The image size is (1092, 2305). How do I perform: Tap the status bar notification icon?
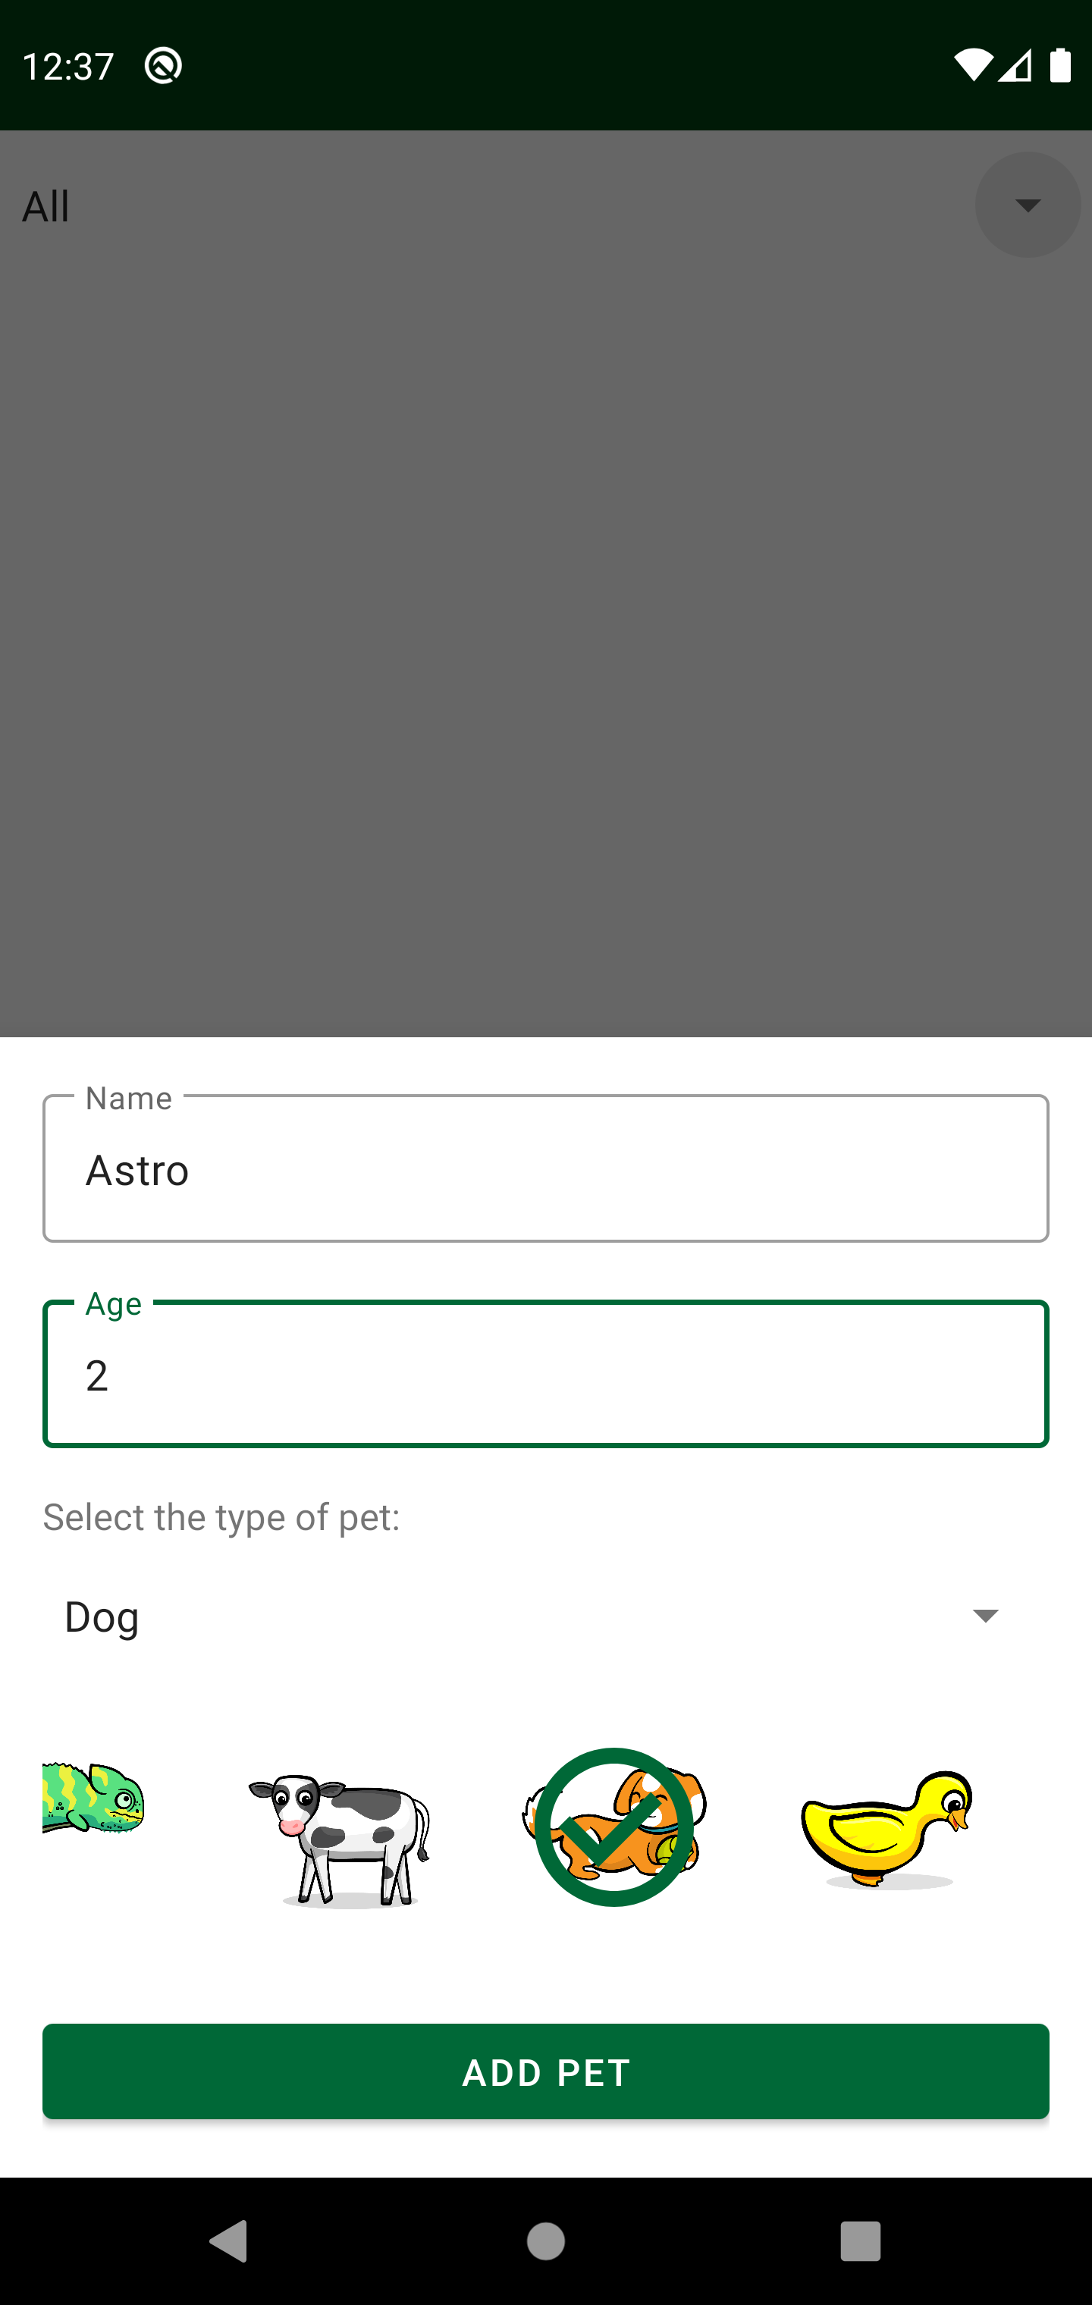164,65
